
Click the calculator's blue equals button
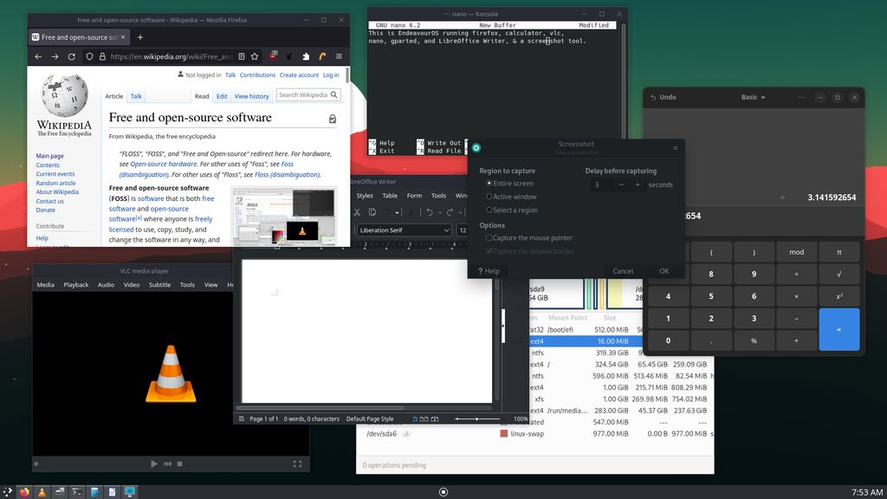(x=838, y=329)
